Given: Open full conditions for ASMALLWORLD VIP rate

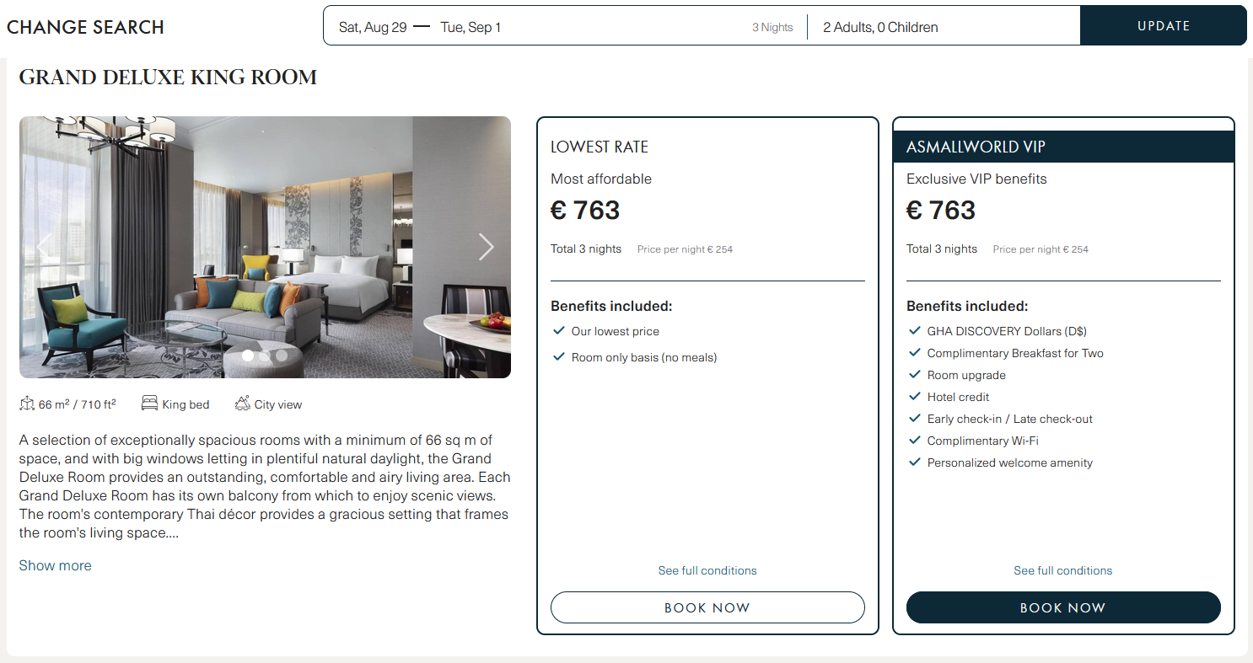Looking at the screenshot, I should (1063, 570).
